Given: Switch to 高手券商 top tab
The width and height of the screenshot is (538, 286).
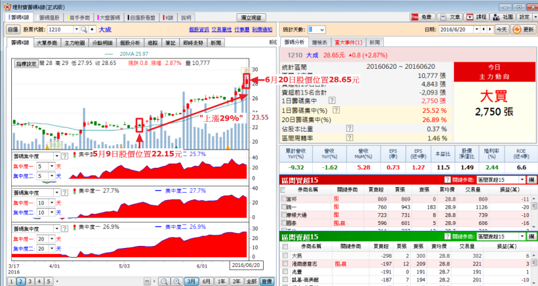Looking at the screenshot, I should point(79,18).
